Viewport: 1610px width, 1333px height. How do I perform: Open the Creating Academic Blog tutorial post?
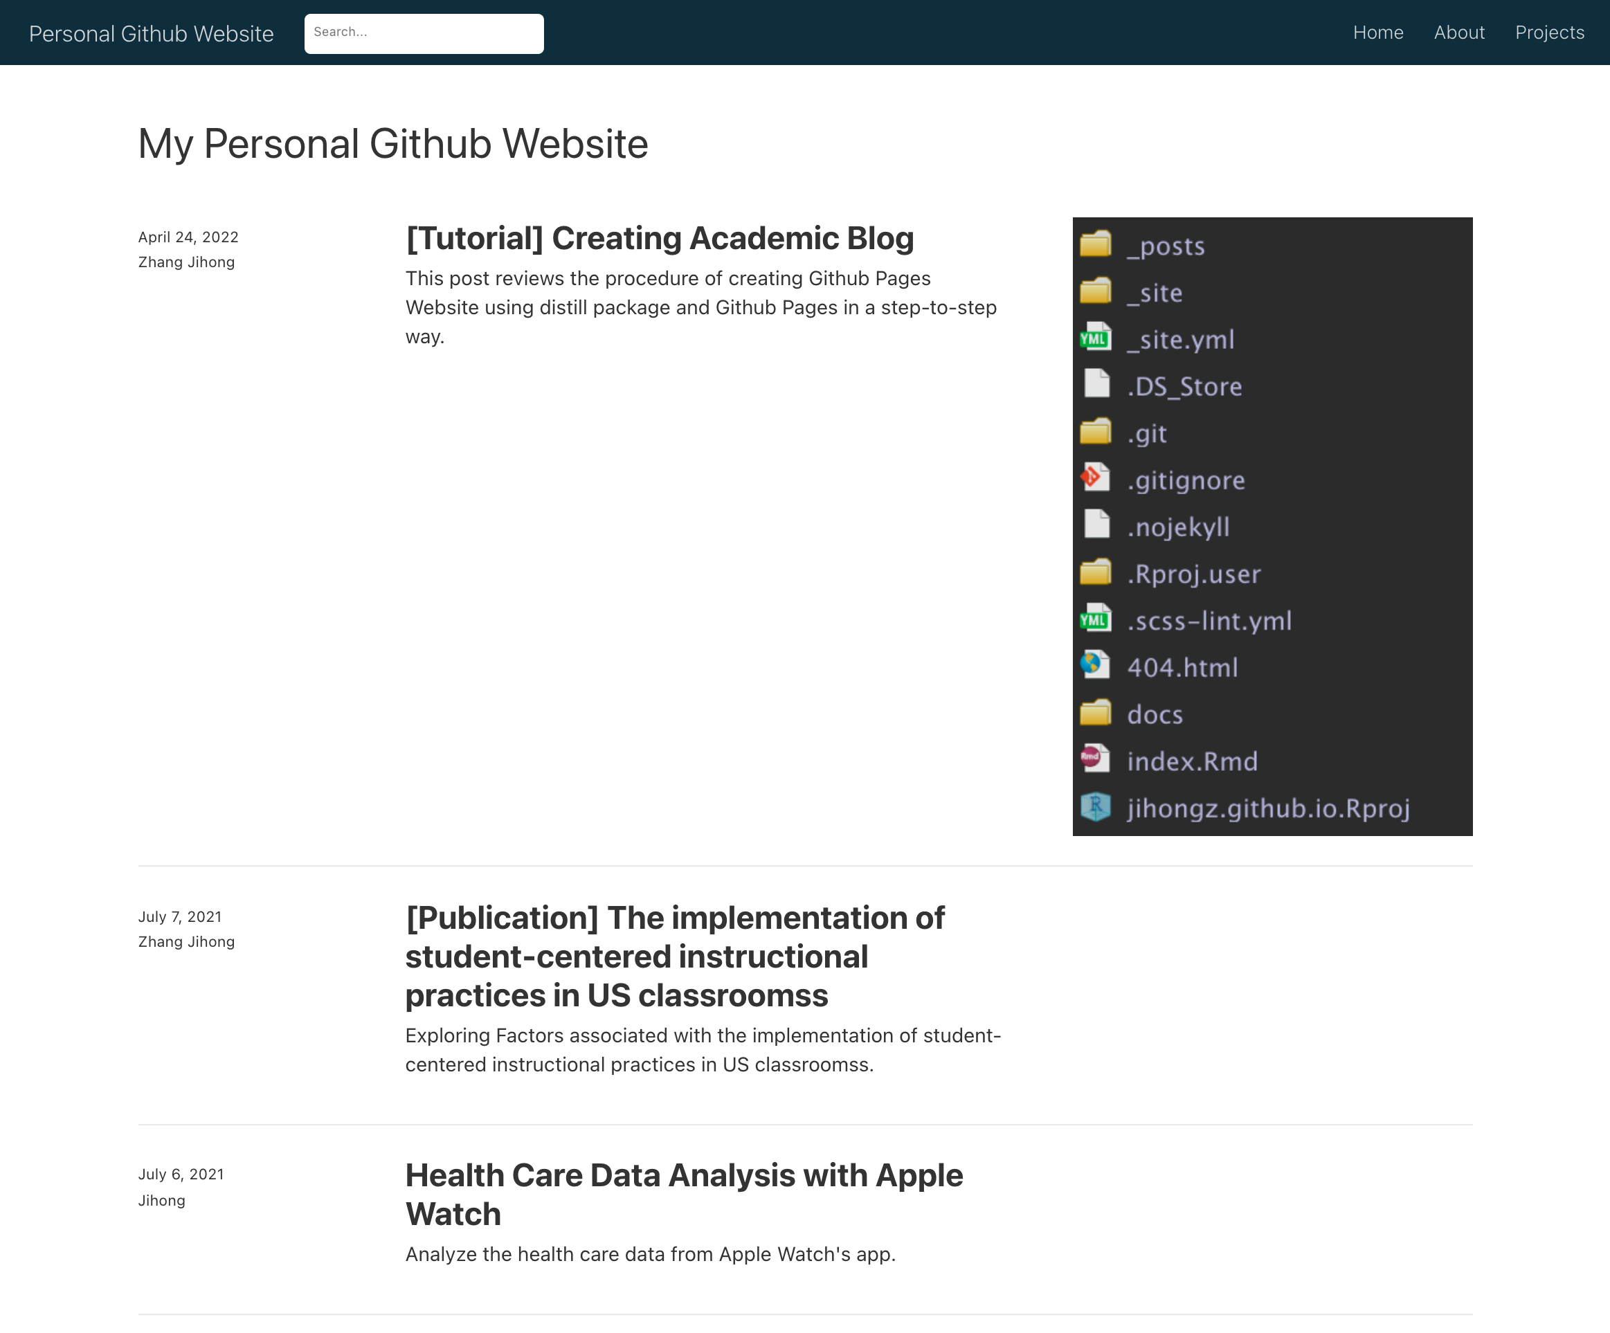pos(660,238)
